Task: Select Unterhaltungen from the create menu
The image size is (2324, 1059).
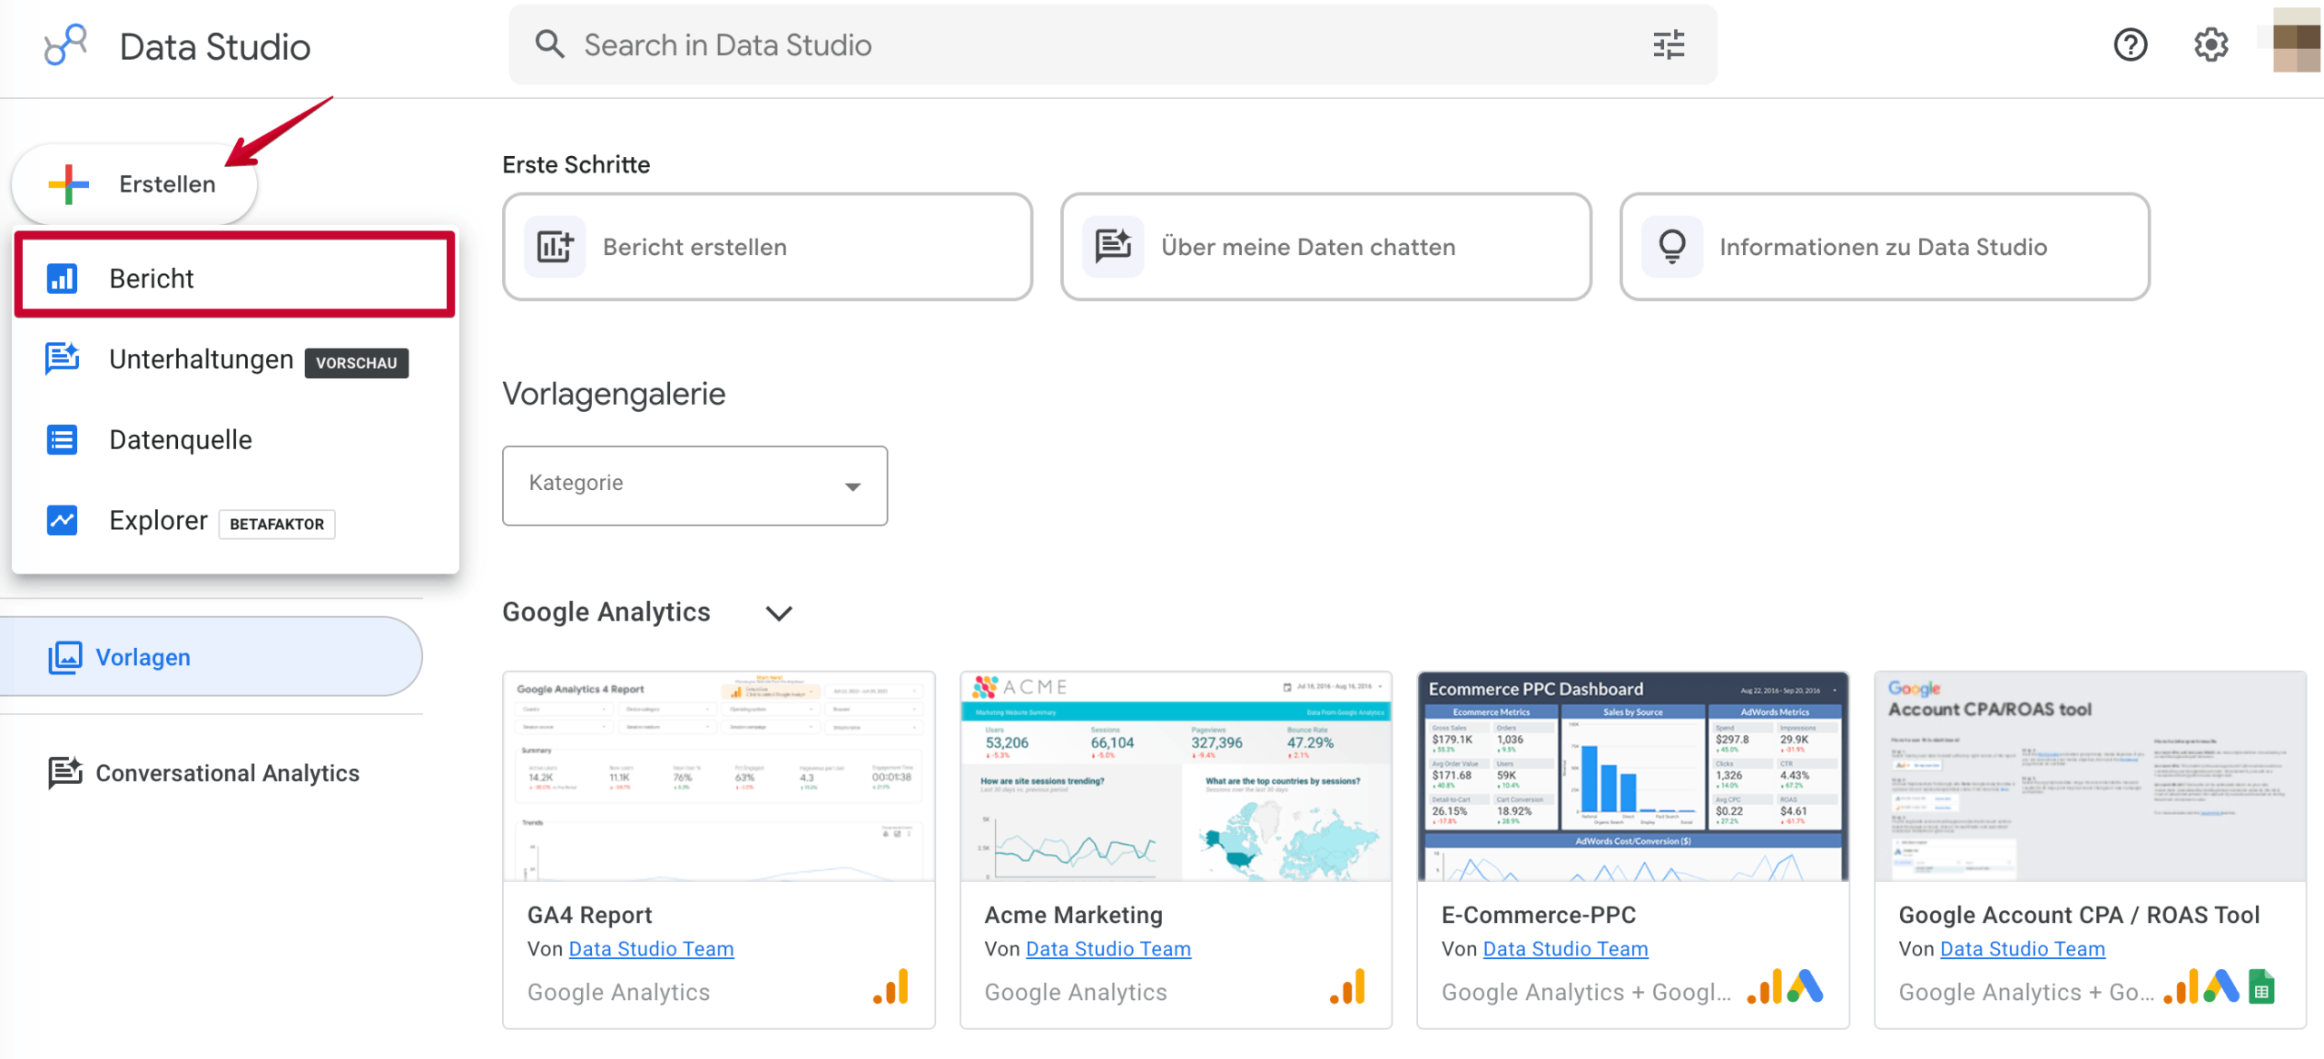Action: click(x=234, y=359)
